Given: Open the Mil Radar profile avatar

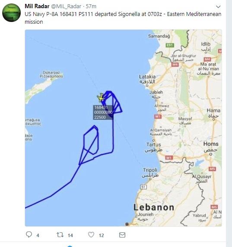Looking at the screenshot, I should pyautogui.click(x=11, y=13).
